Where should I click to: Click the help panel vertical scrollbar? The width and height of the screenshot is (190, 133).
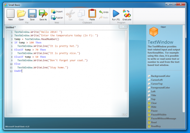click(x=184, y=69)
